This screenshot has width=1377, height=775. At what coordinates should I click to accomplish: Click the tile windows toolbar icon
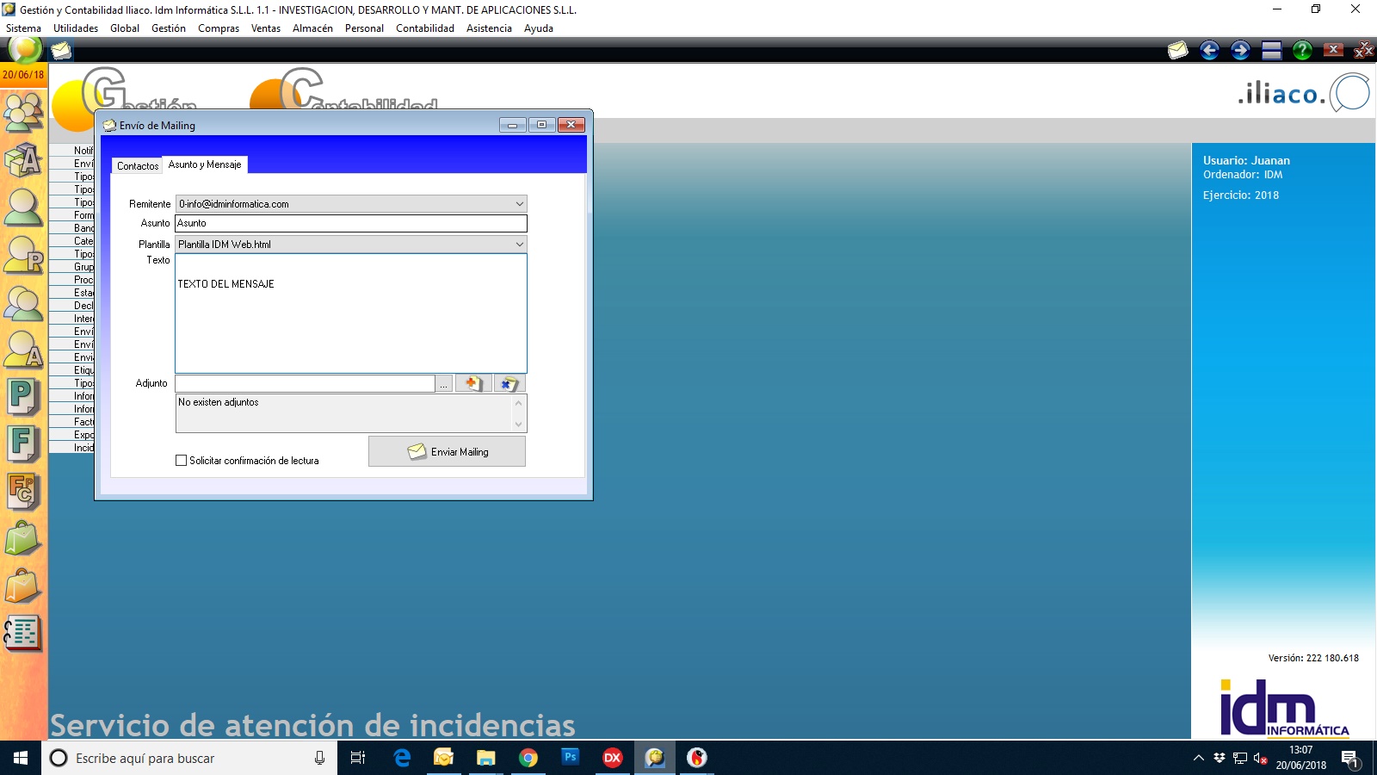tap(1272, 51)
